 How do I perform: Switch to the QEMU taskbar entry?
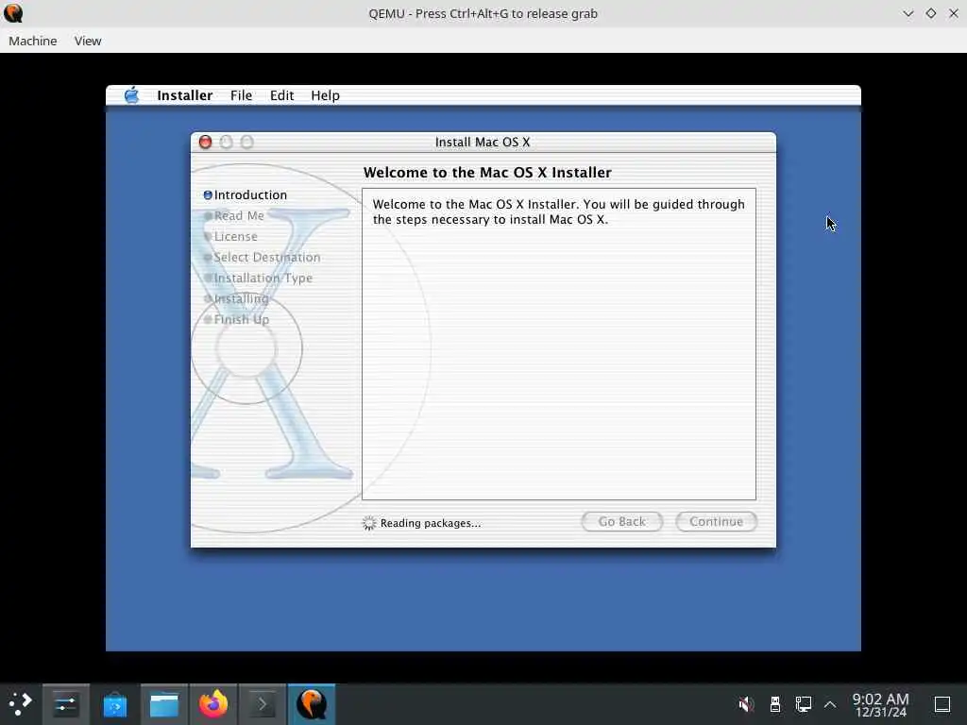click(x=312, y=704)
